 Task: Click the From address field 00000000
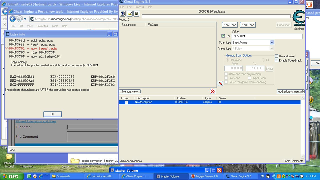pos(233,68)
